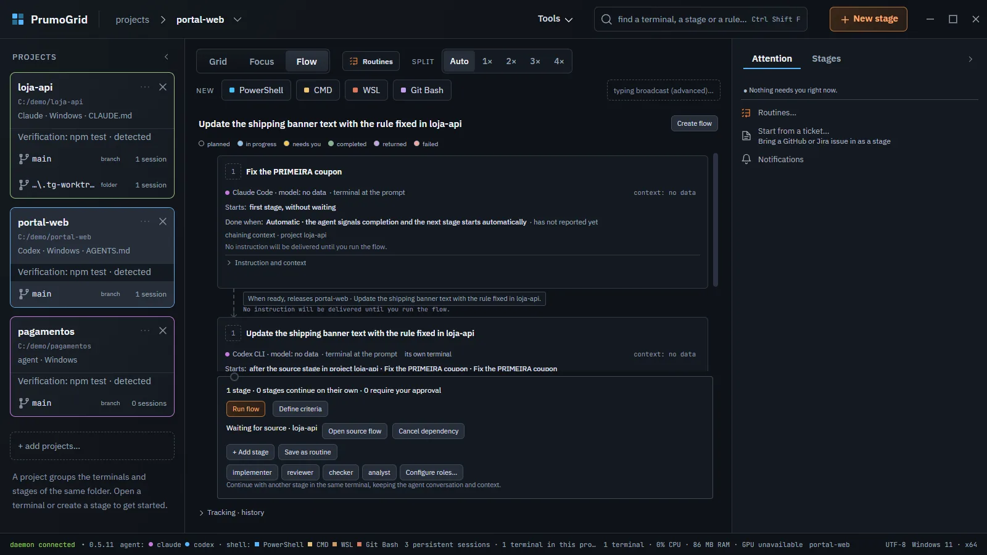Select the implementer role chip
This screenshot has width=987, height=555.
pyautogui.click(x=252, y=472)
